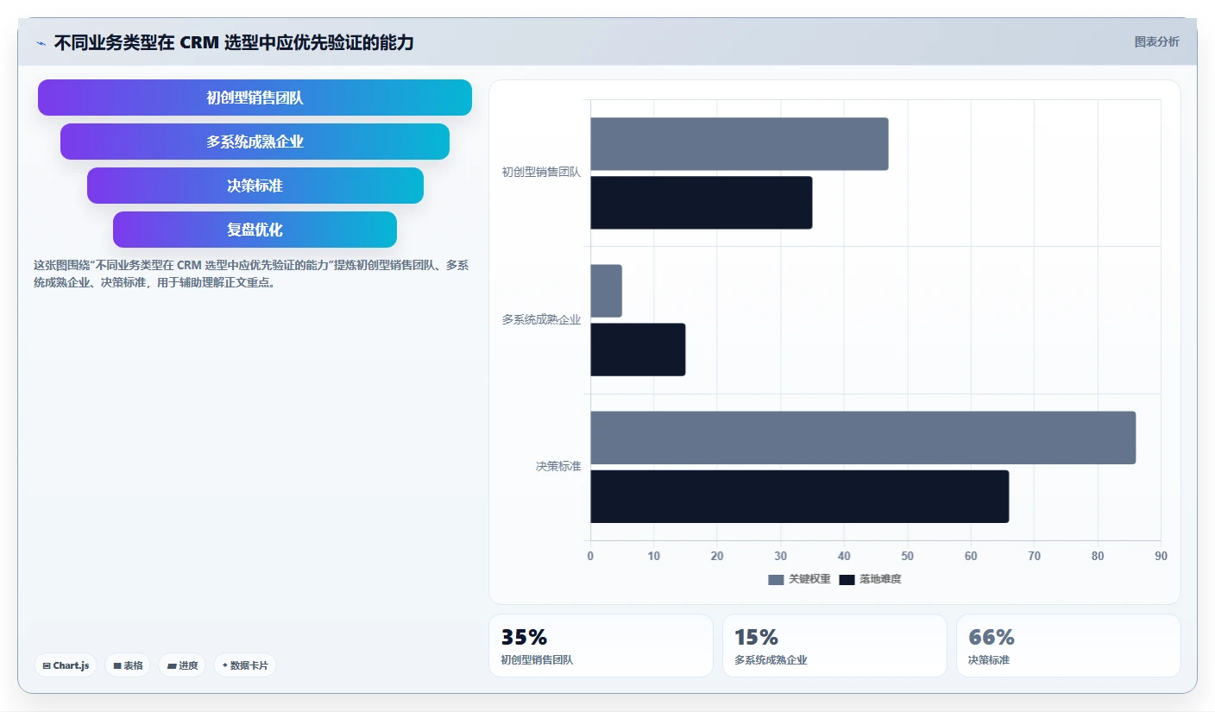This screenshot has width=1215, height=712.
Task: Click the 表格 tag chip
Action: click(128, 665)
